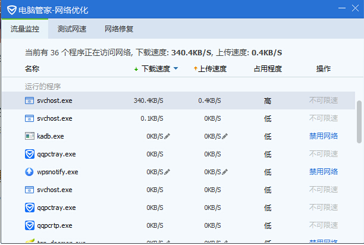Select the qqpcrtp.exe process name
Image resolution: width=364 pixels, height=245 pixels.
[x=55, y=225]
